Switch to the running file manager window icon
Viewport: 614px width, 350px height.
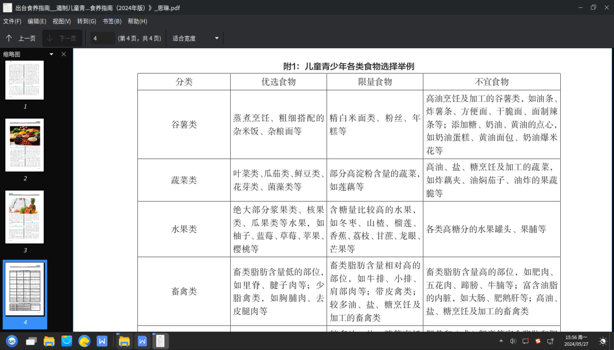point(124,341)
